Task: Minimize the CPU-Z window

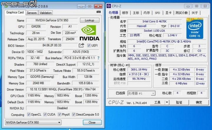Action: tap(188, 6)
